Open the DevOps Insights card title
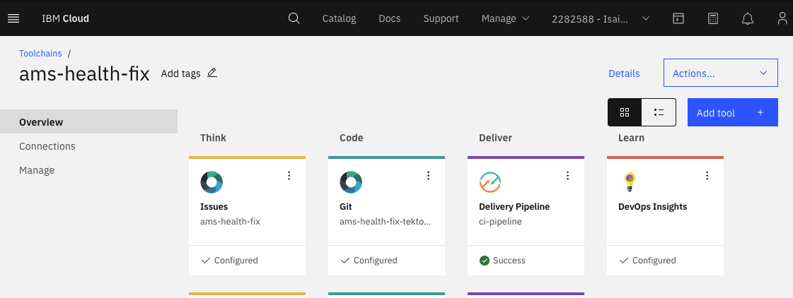 pos(652,207)
